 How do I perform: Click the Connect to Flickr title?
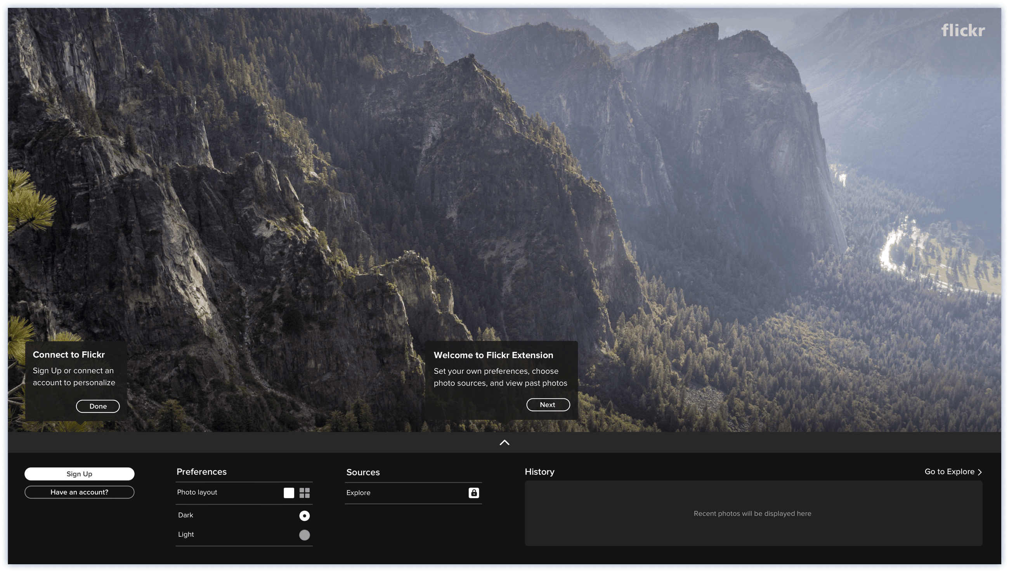[x=69, y=355]
